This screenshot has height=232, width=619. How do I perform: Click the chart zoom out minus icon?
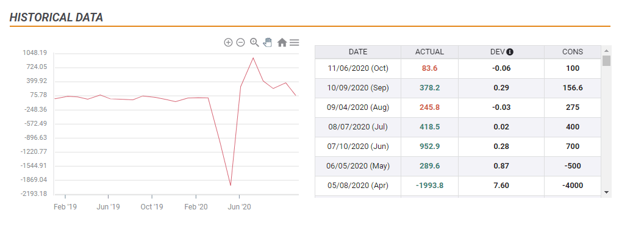tap(240, 42)
